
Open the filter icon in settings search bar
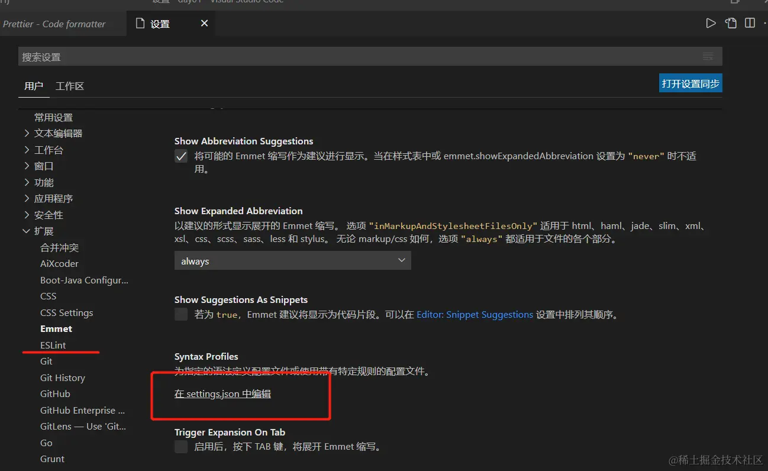coord(708,57)
